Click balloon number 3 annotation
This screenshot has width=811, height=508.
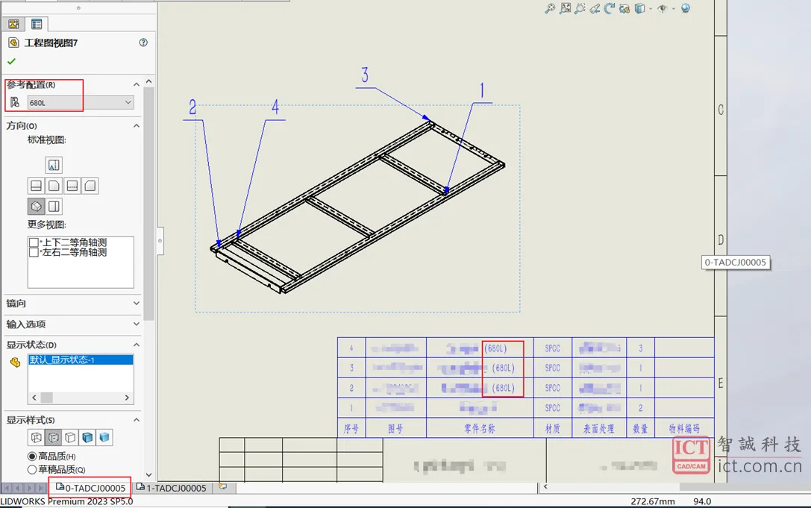click(x=365, y=75)
